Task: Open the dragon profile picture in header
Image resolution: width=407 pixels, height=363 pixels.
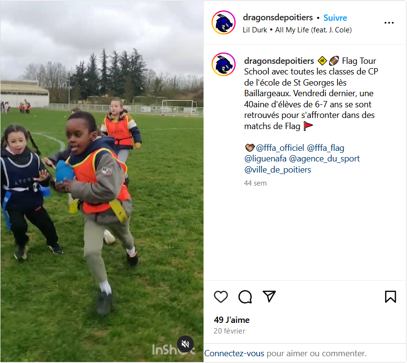Action: click(223, 23)
